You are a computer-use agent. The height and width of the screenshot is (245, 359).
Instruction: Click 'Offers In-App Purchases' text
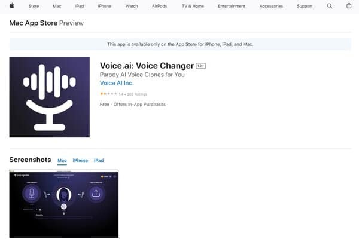point(139,105)
